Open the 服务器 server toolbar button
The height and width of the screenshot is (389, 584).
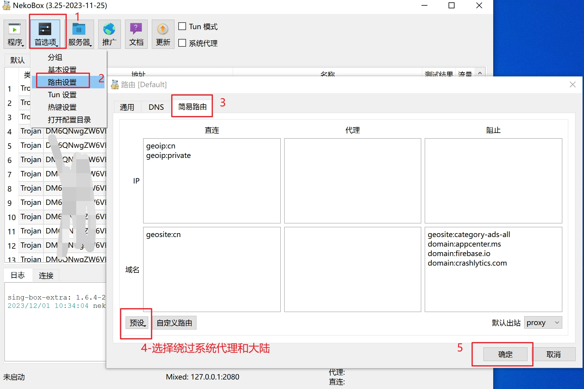[79, 34]
